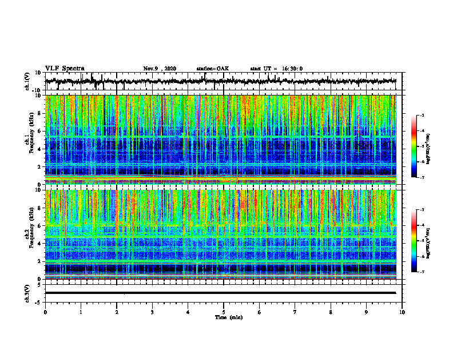The image size is (453, 350).
Task: Click the "ch.1(V)" waveform axis label
Action: 27,81
